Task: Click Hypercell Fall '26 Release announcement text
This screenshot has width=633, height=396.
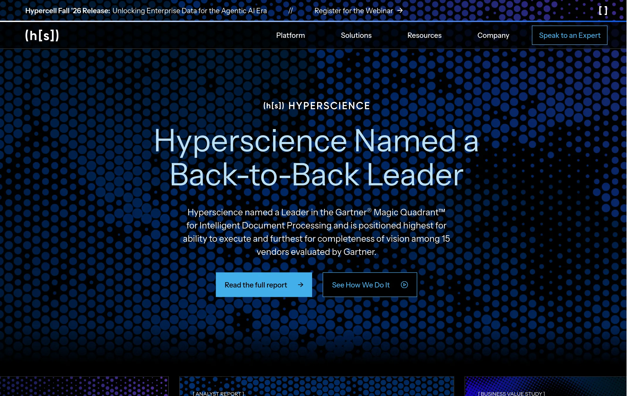Action: pos(146,11)
